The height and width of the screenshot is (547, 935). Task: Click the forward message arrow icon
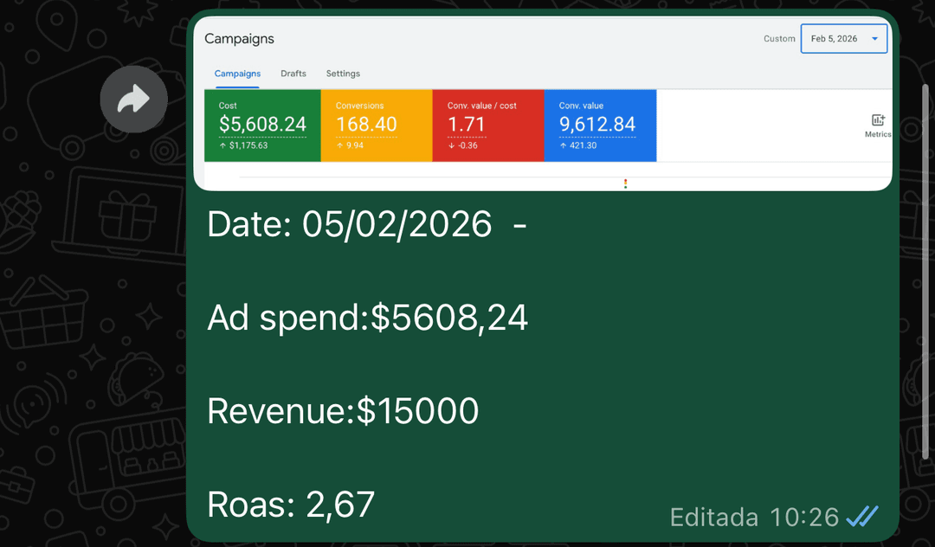(x=133, y=100)
